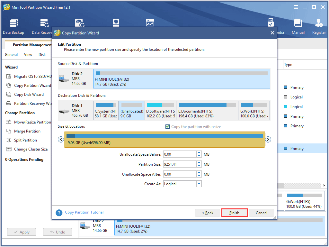329x247 pixels.
Task: Select the C:System destination partition
Action: (106, 111)
